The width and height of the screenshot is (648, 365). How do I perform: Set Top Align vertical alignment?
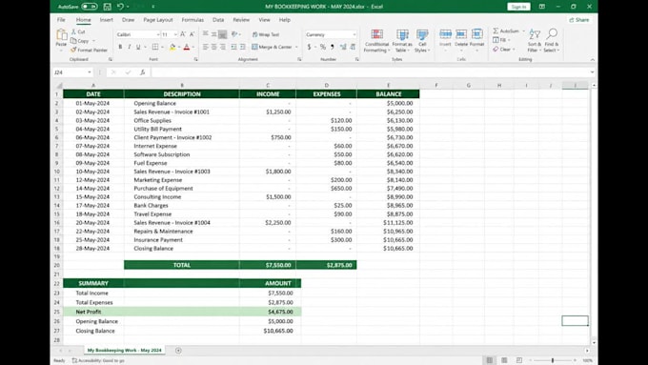click(206, 34)
